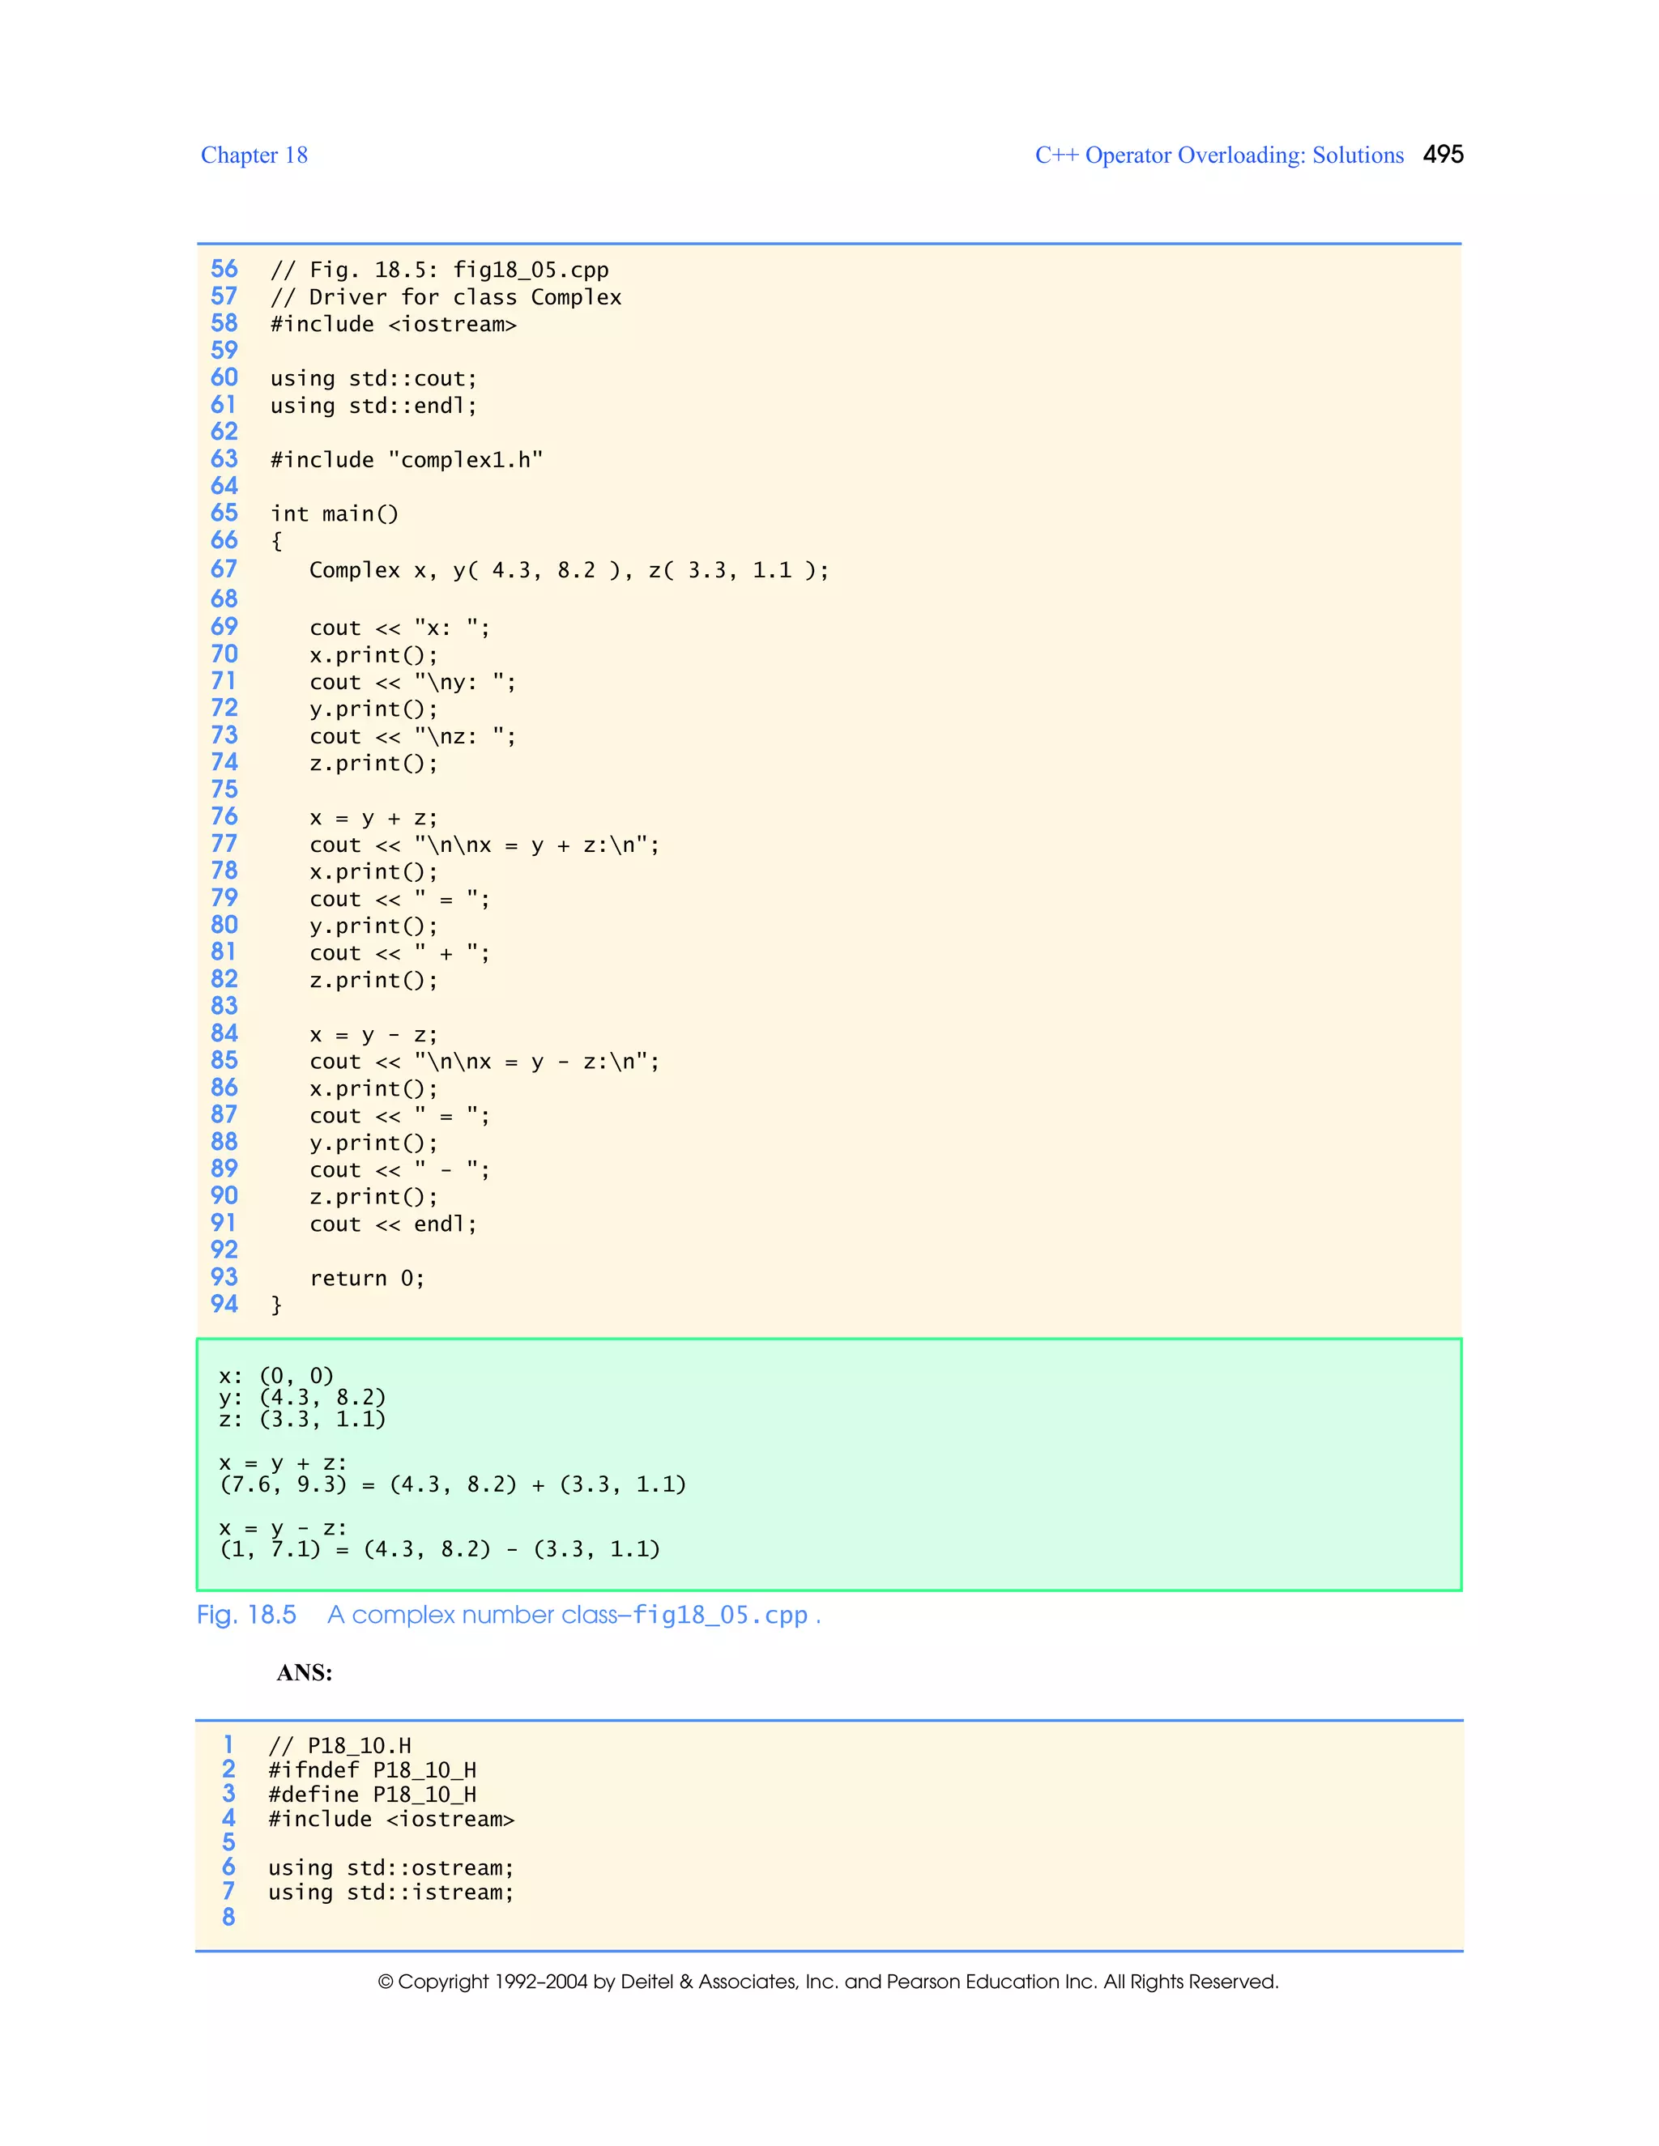Click line number 56
This screenshot has height=2146, width=1659.
click(224, 269)
